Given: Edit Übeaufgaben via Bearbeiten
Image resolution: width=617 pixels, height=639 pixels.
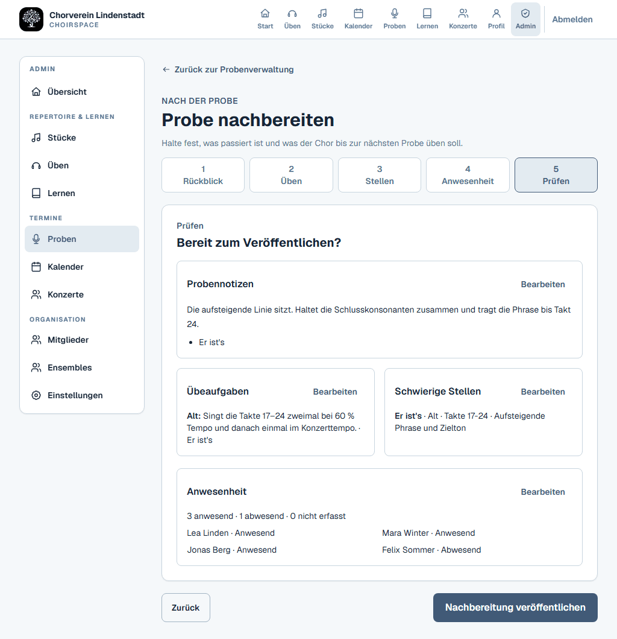Looking at the screenshot, I should click(335, 392).
